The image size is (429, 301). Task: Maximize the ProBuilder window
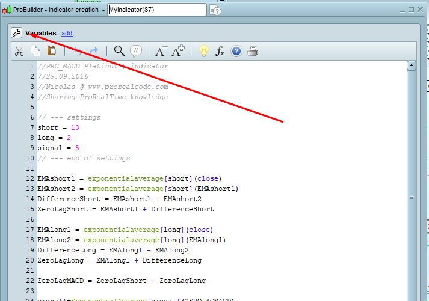[x=411, y=10]
